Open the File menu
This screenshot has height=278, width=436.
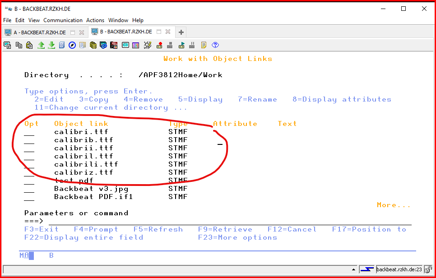tap(7, 20)
